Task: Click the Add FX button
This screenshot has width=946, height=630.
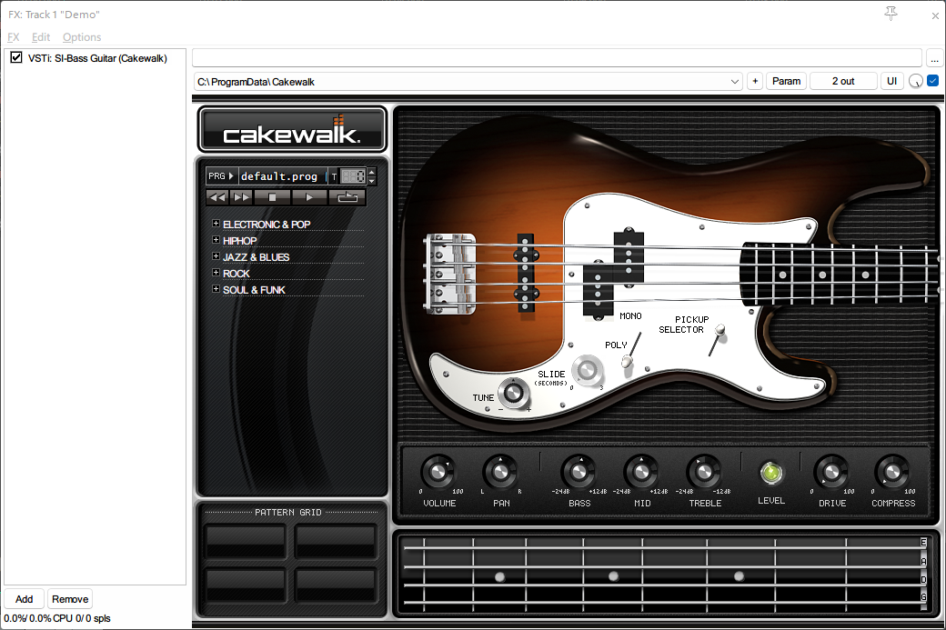Action: tap(25, 599)
